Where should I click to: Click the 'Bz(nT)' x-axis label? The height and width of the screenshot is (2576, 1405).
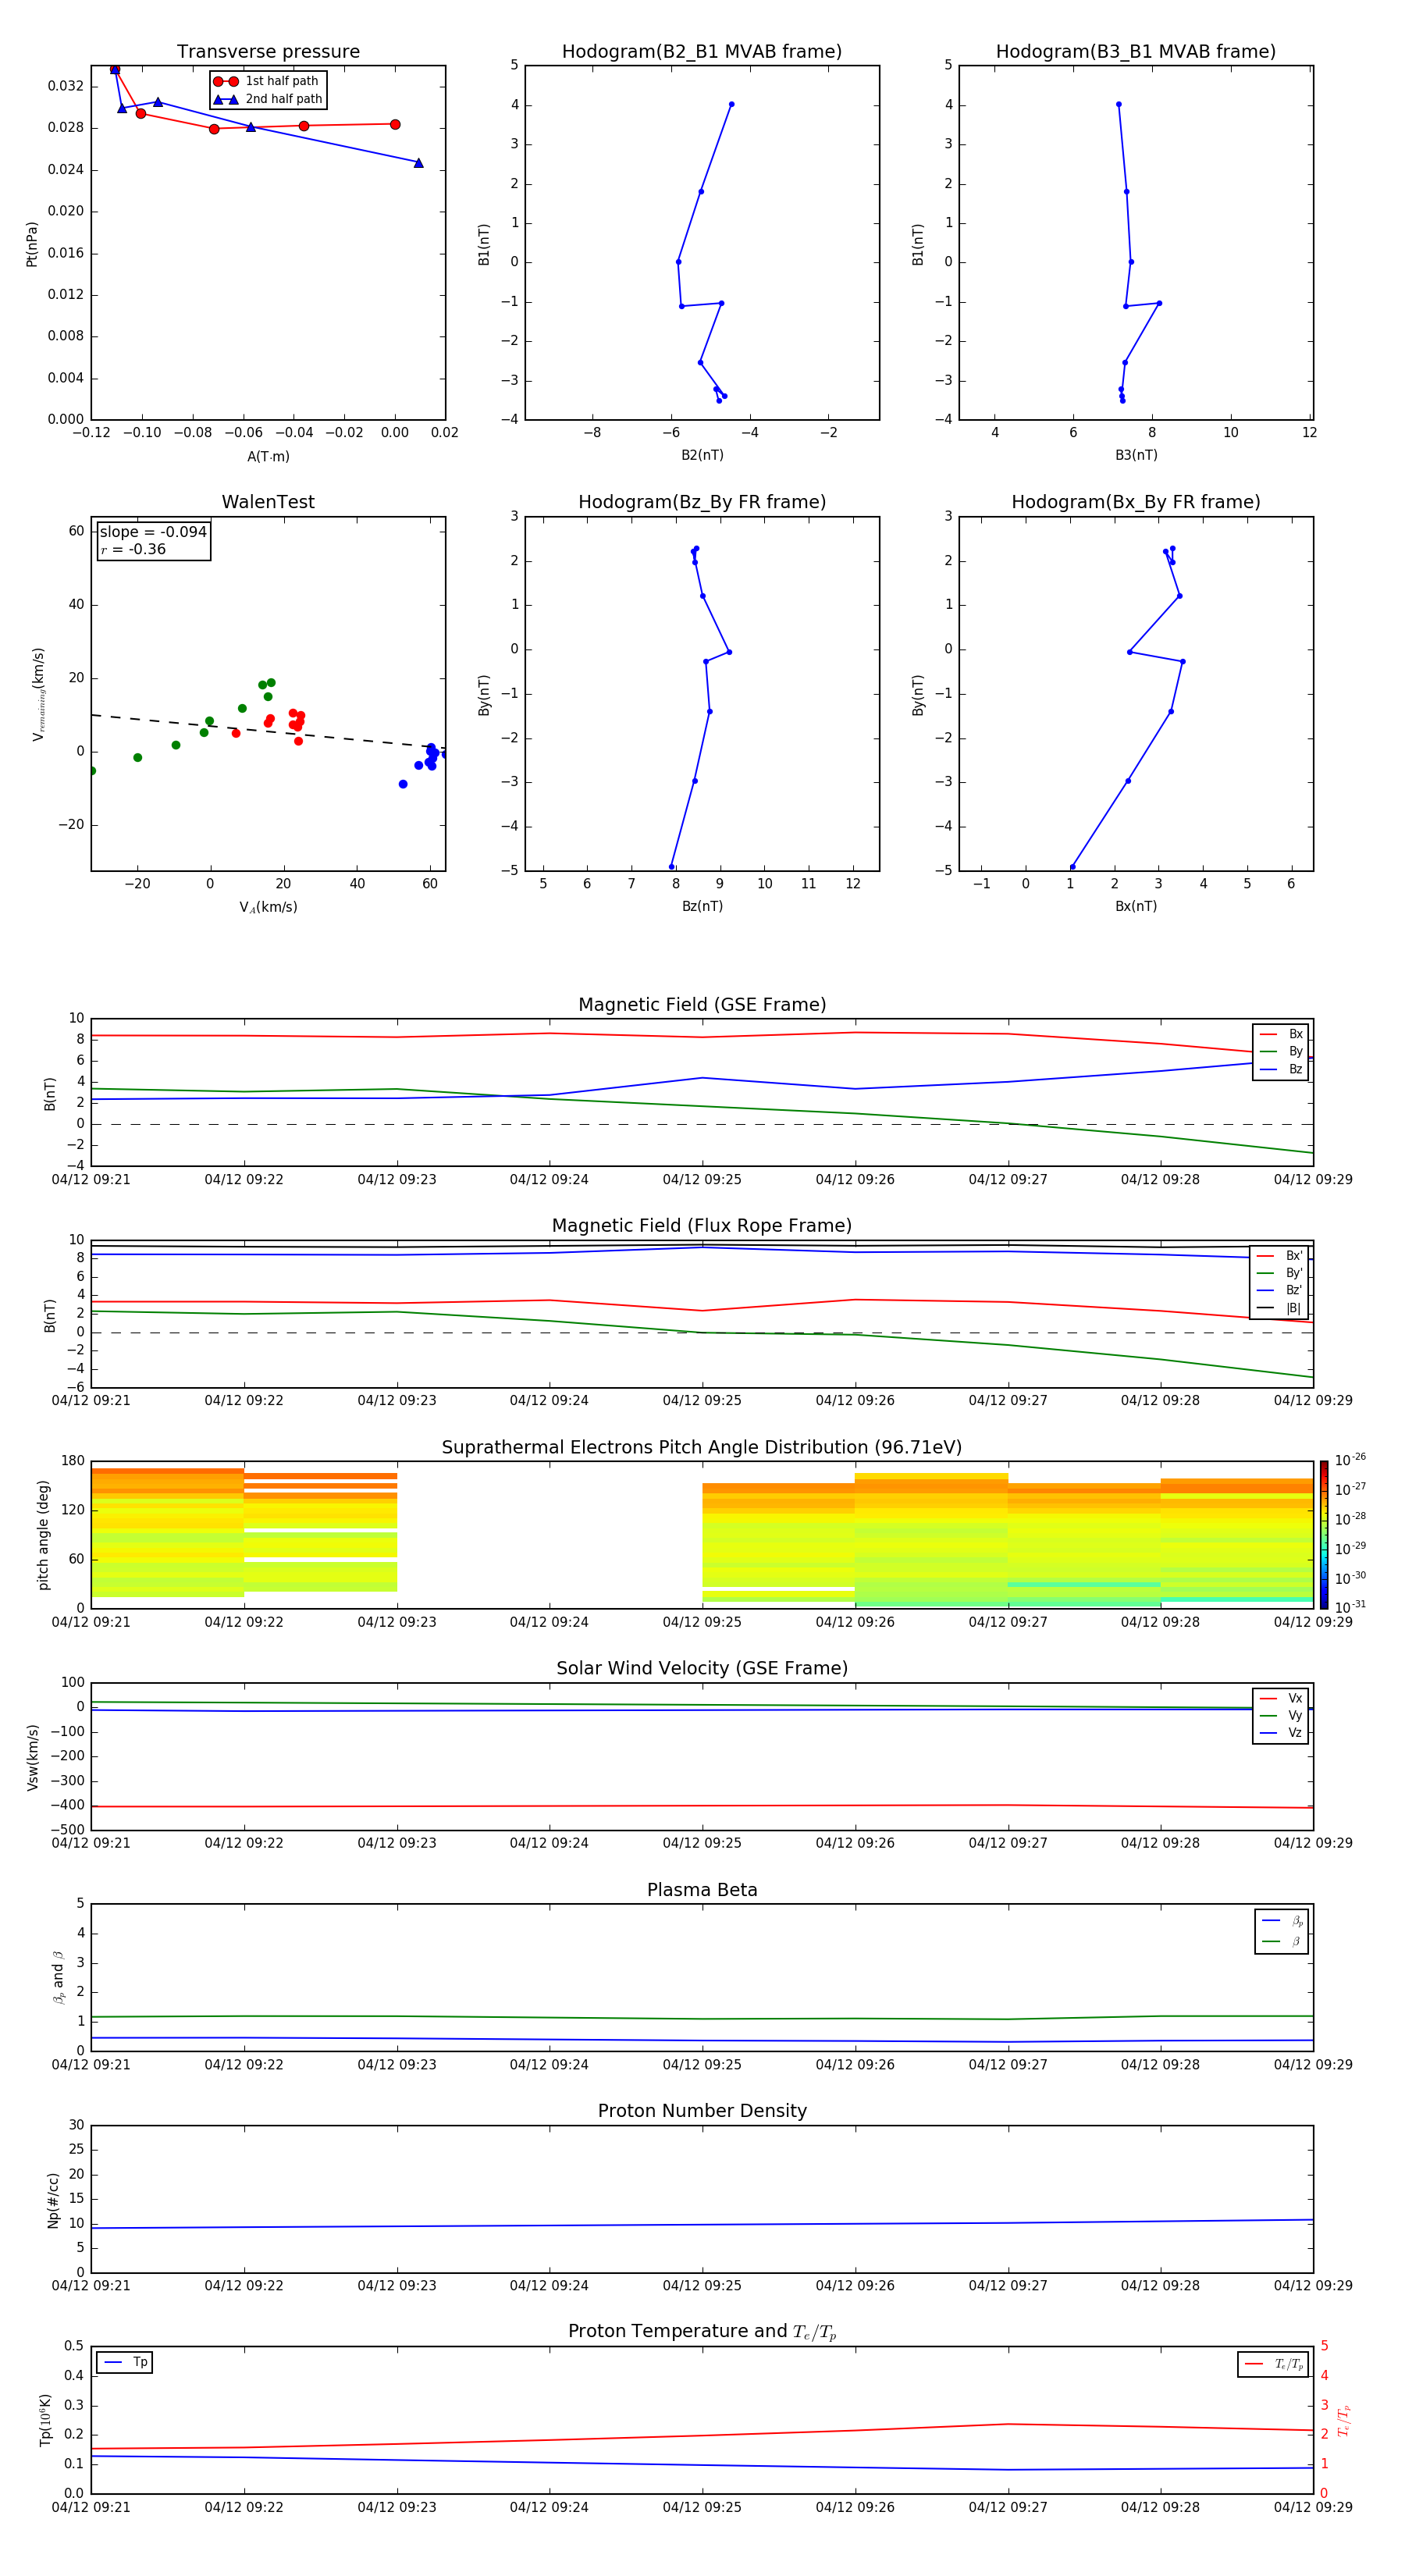[702, 906]
